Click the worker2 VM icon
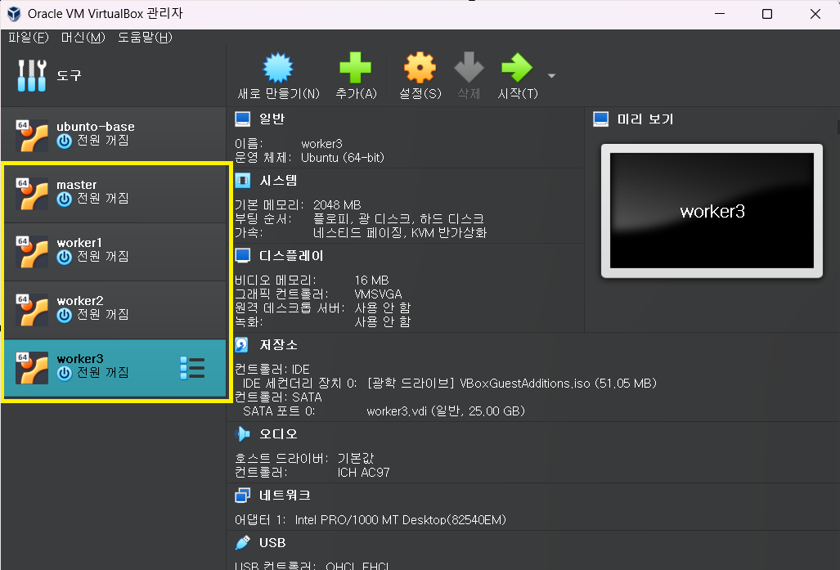Screen dimensions: 840x570 click(x=32, y=310)
